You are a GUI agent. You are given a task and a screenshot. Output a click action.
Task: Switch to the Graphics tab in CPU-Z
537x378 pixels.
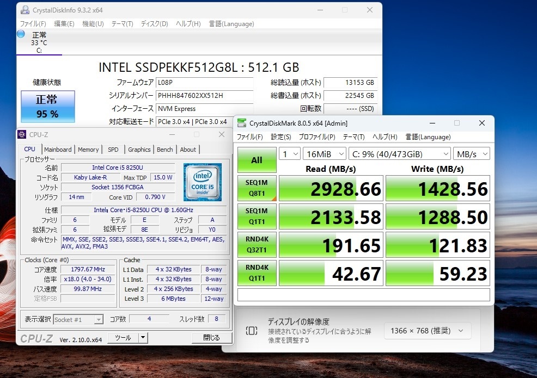[139, 150]
